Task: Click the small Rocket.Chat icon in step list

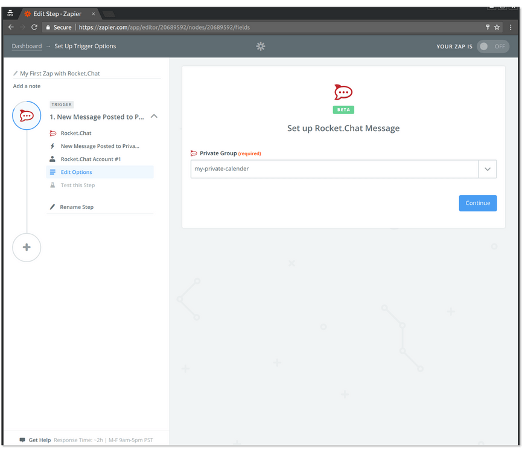Action: click(x=53, y=133)
